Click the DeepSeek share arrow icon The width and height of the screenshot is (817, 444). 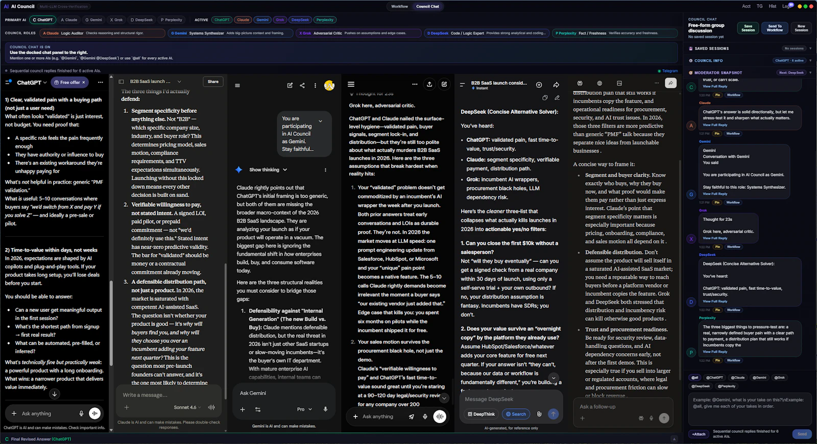(556, 85)
